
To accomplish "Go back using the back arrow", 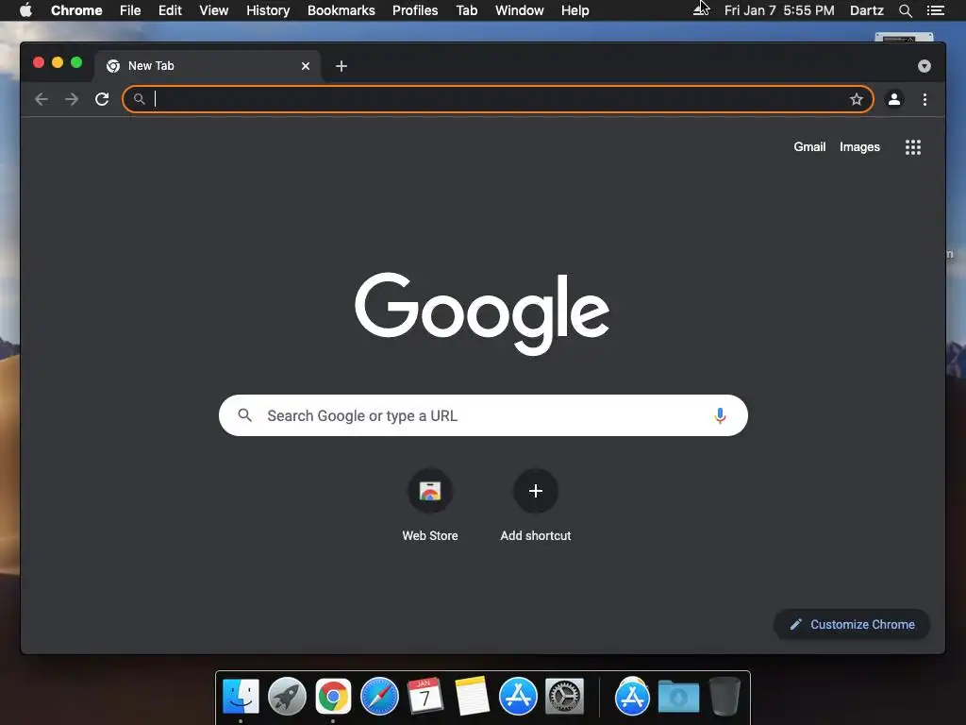I will pos(42,99).
